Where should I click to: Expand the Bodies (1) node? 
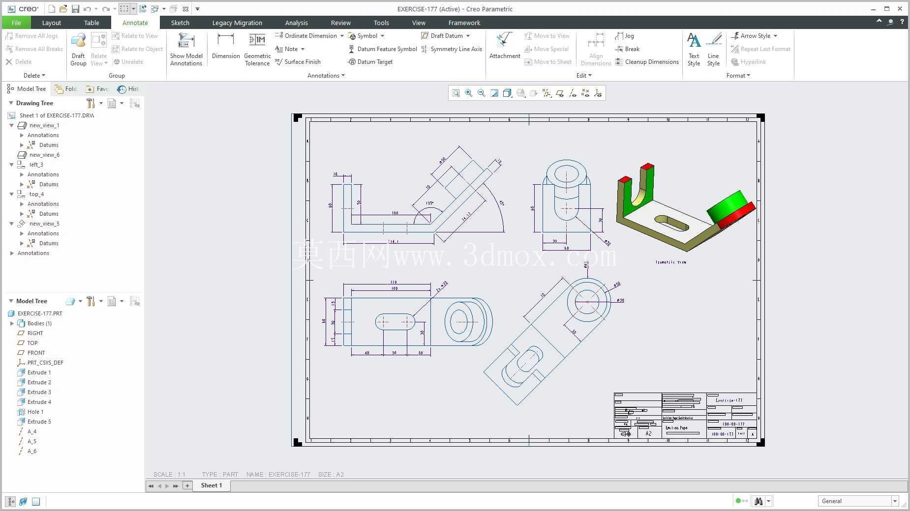point(12,323)
